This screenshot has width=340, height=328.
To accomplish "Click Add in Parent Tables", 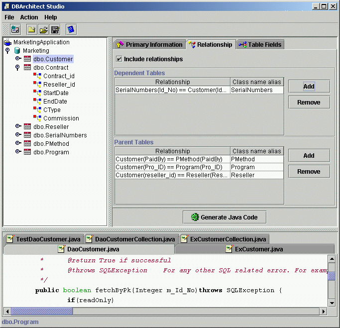I will pos(309,155).
